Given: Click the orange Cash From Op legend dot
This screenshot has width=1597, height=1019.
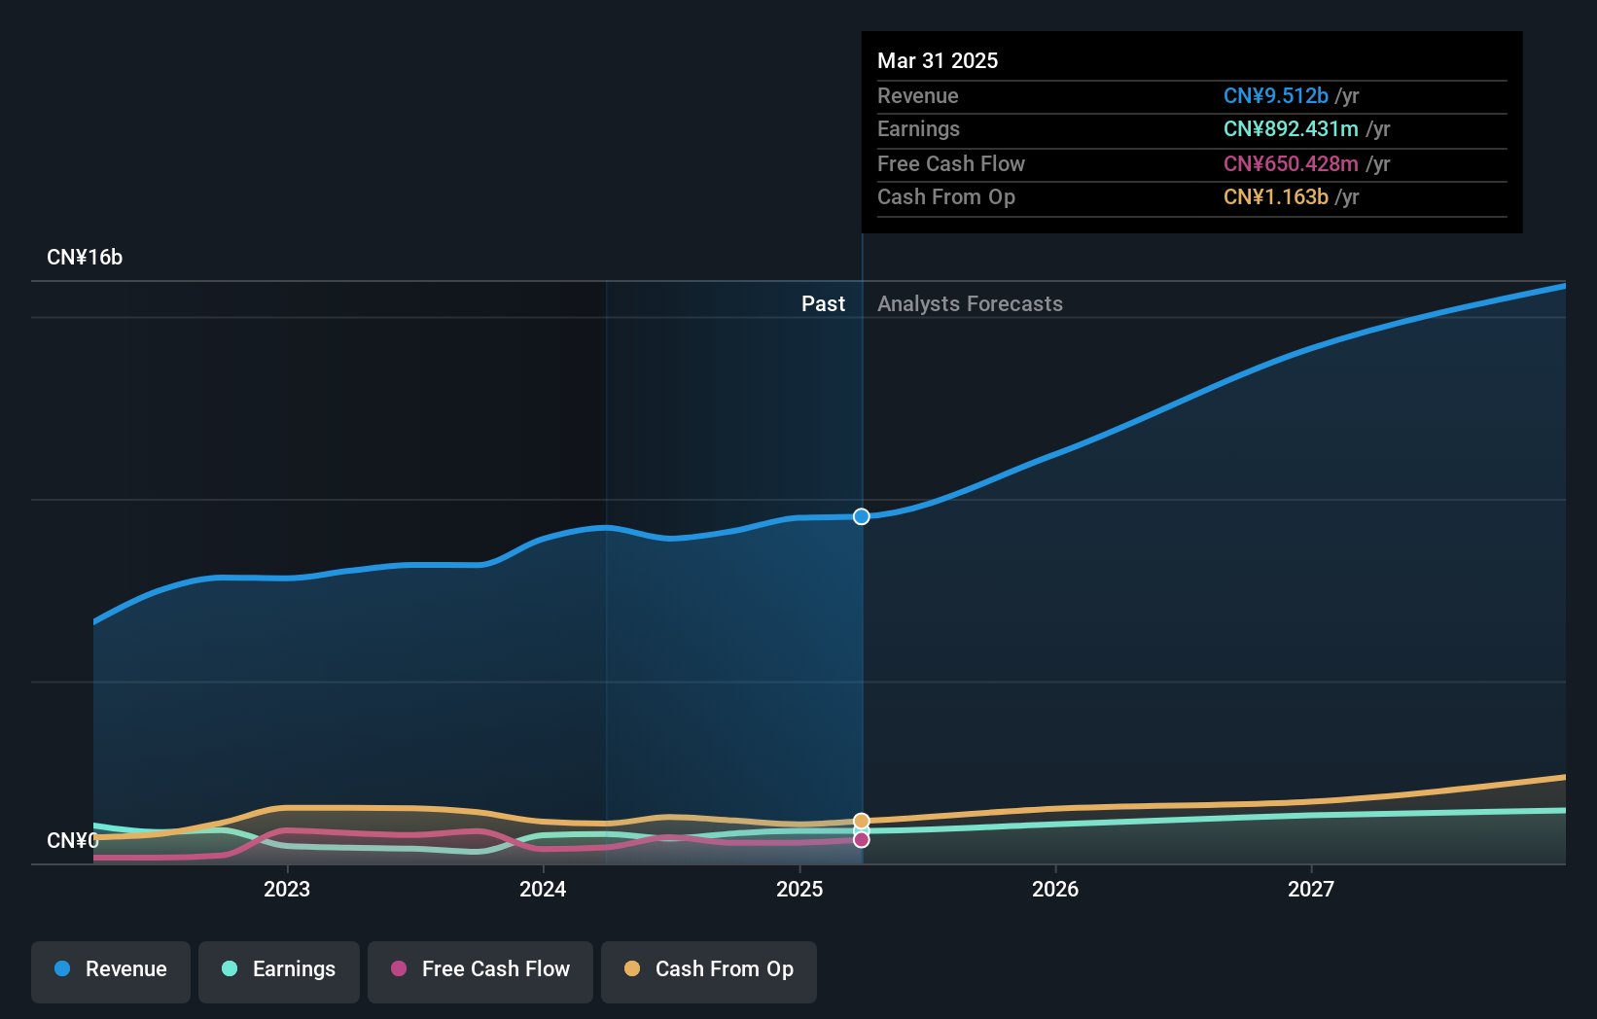Looking at the screenshot, I should click(x=632, y=968).
